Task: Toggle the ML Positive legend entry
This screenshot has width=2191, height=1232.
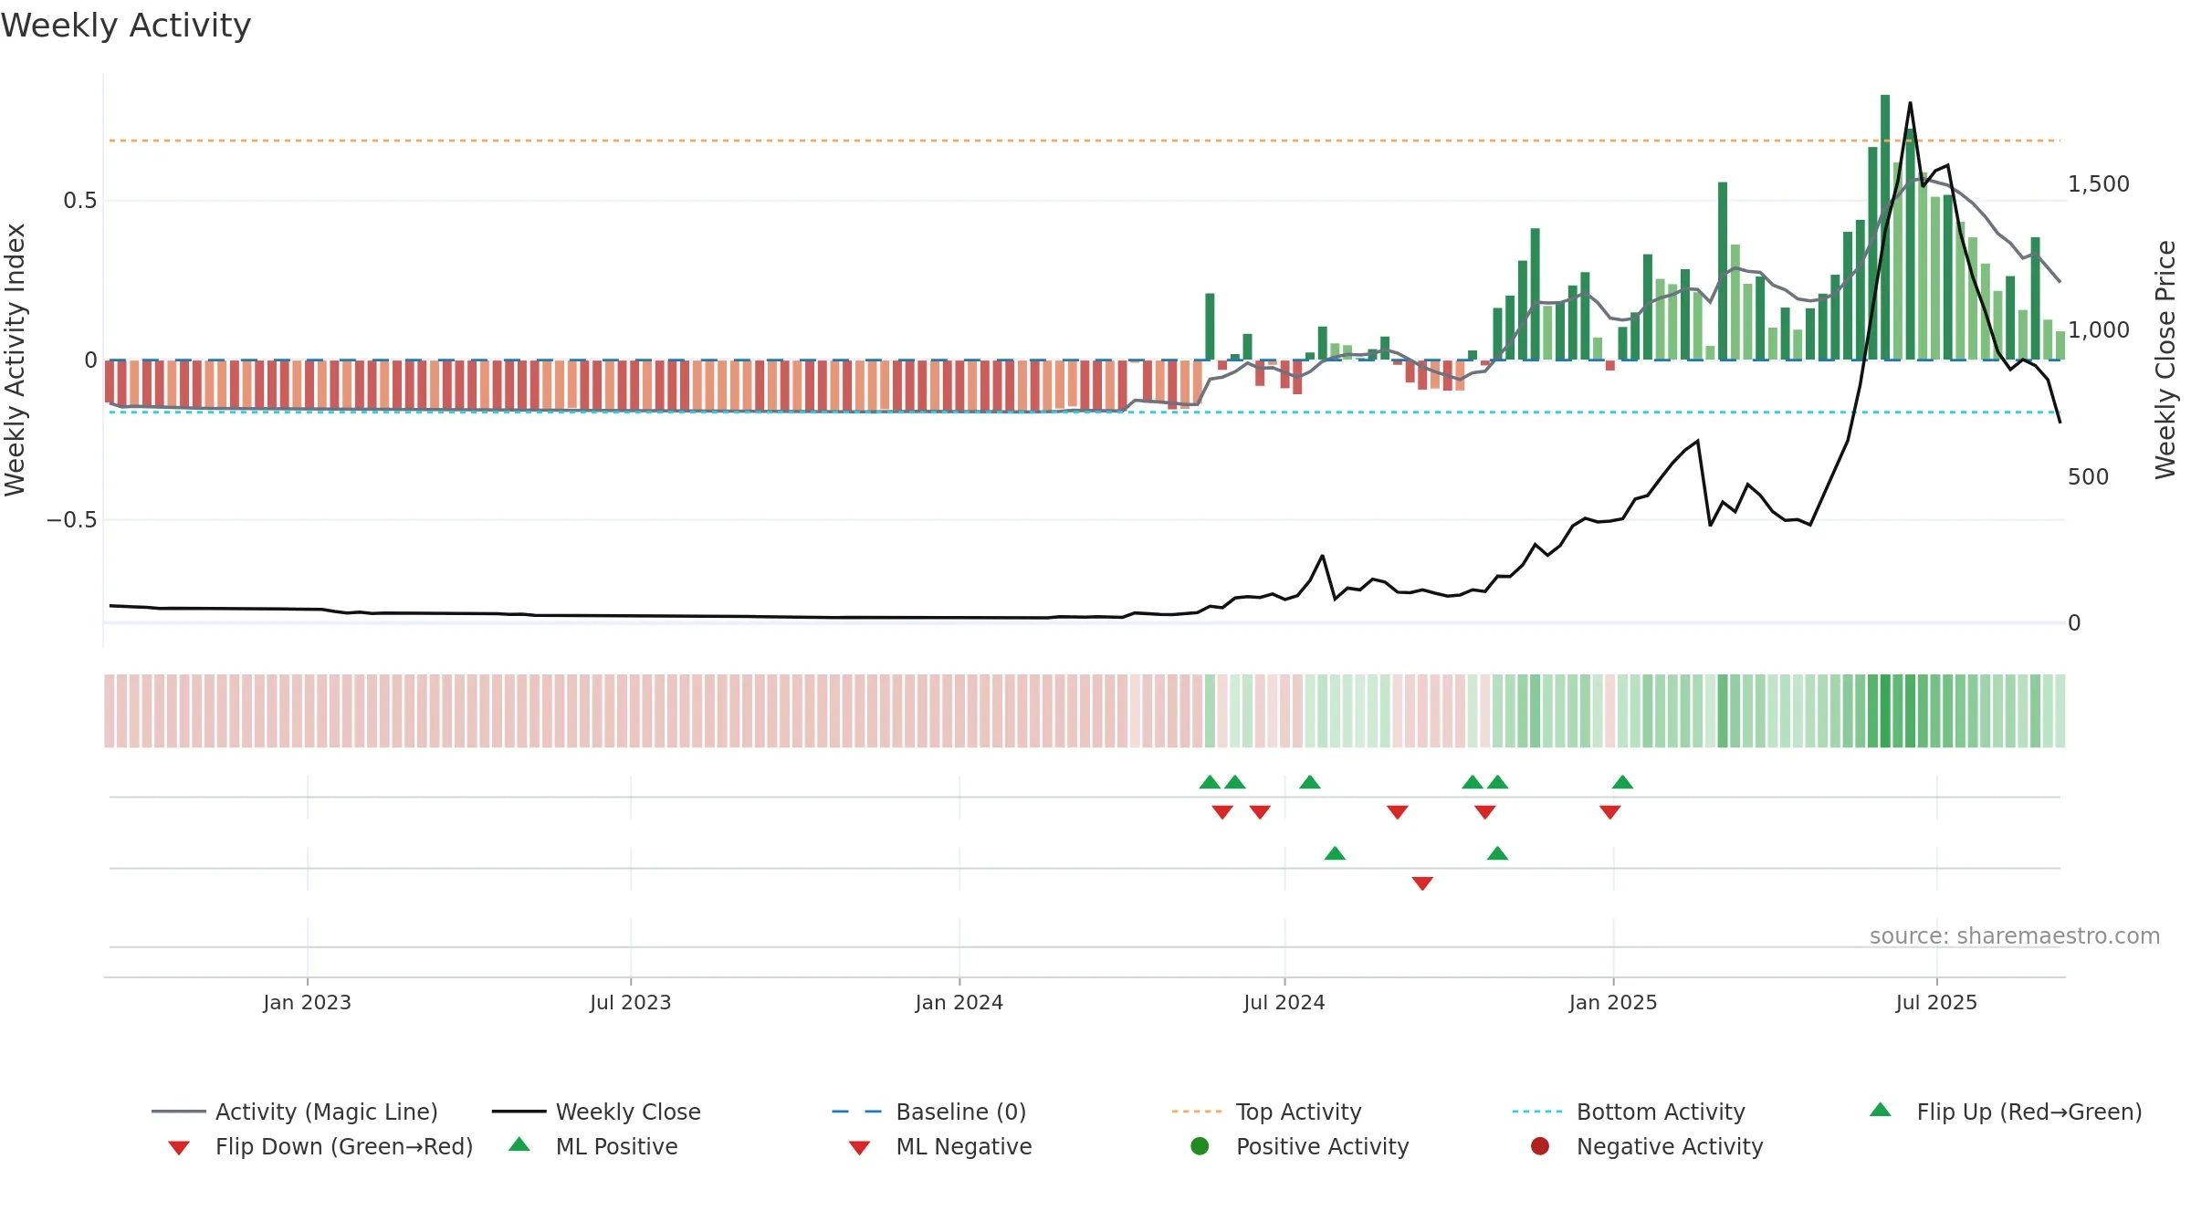Action: 593,1146
